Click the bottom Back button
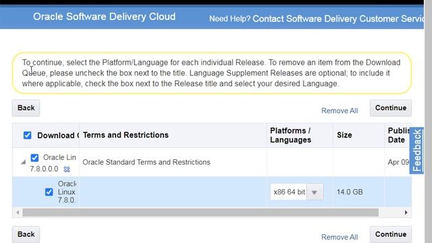The height and width of the screenshot is (243, 432). 26,234
